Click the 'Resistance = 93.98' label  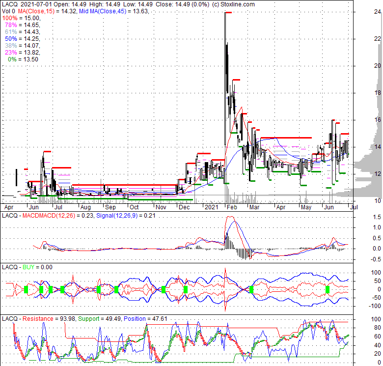pyautogui.click(x=49, y=319)
